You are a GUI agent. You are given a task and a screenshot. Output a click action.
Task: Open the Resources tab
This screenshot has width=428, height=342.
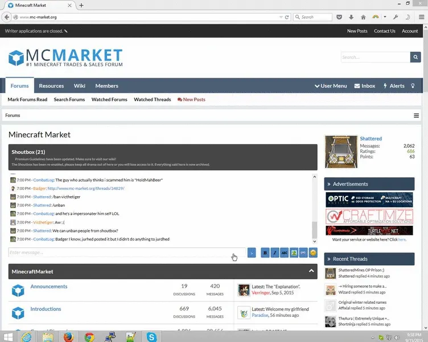(x=51, y=86)
